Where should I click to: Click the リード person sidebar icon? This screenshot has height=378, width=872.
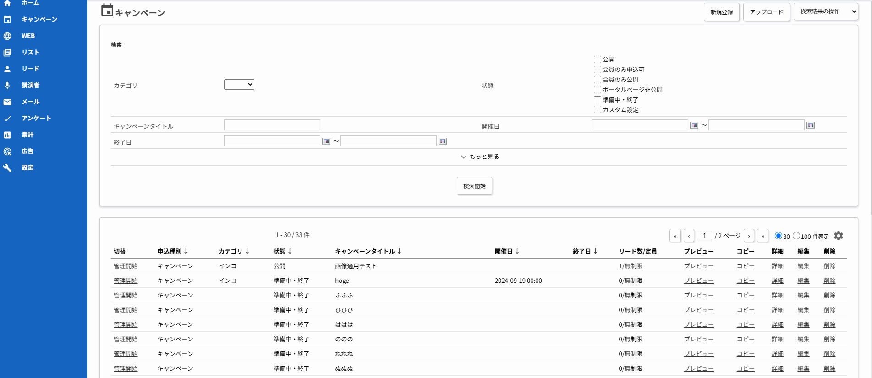[7, 69]
